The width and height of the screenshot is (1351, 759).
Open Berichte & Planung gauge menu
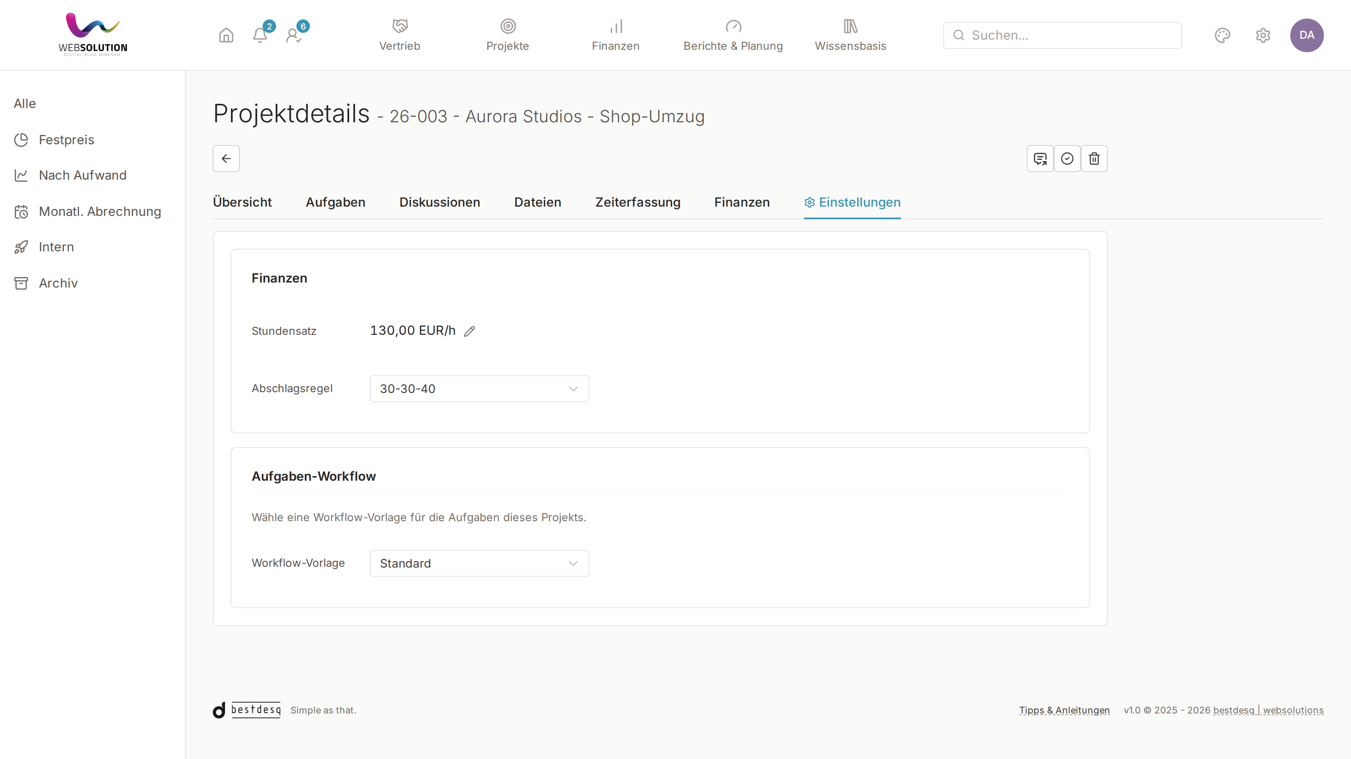pos(732,35)
